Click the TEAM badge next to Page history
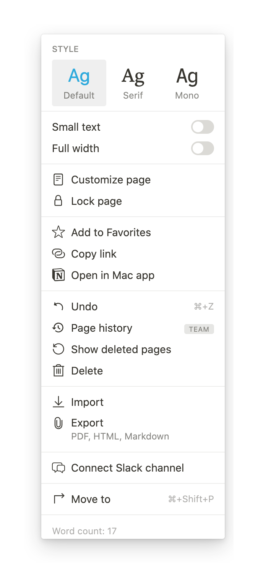 [x=199, y=329]
